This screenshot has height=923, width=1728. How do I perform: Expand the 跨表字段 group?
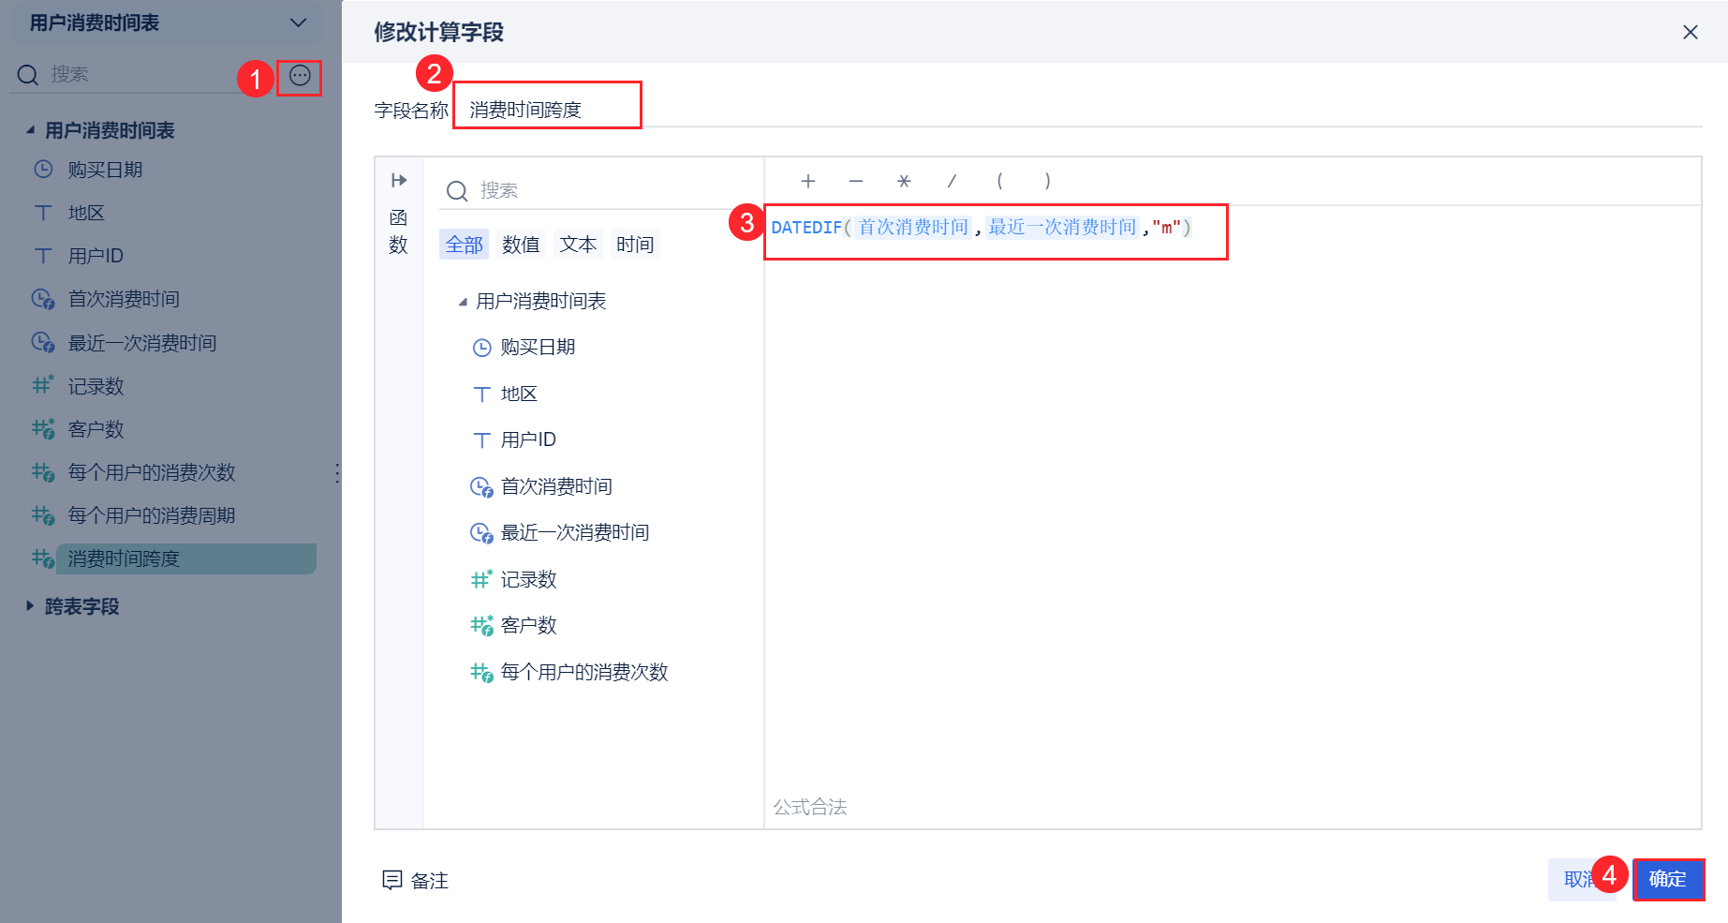pyautogui.click(x=30, y=606)
